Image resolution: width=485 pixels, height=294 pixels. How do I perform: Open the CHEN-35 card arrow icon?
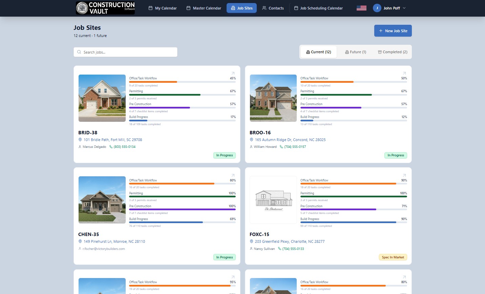click(233, 175)
